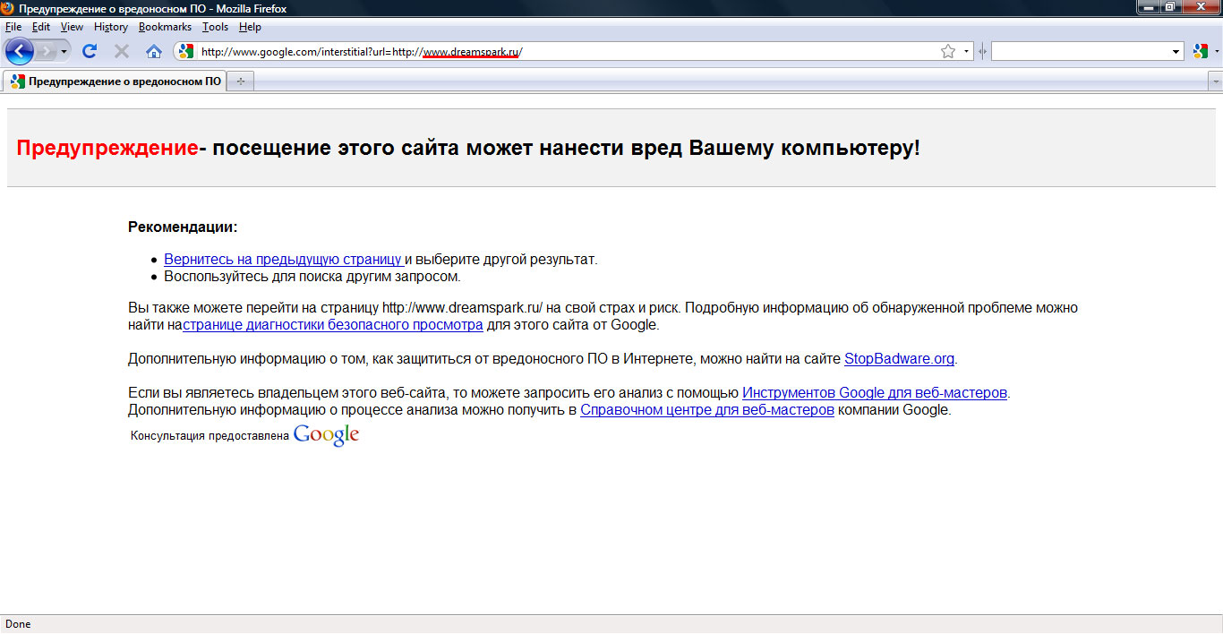This screenshot has height=634, width=1223.
Task: Open страница диагностики безопасного просмотра link
Action: point(333,325)
